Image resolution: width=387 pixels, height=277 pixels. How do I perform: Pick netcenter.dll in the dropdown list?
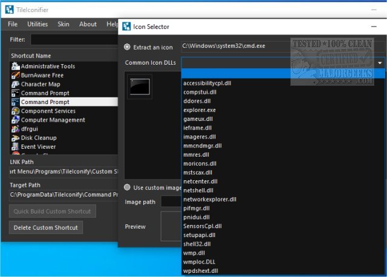tap(284, 181)
